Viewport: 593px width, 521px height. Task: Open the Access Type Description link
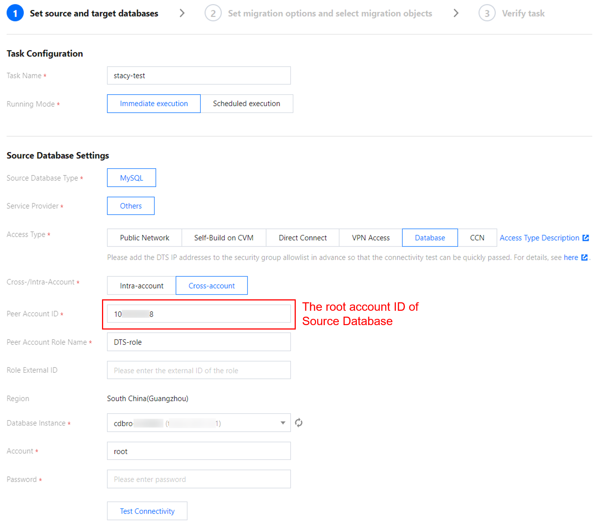pyautogui.click(x=539, y=238)
